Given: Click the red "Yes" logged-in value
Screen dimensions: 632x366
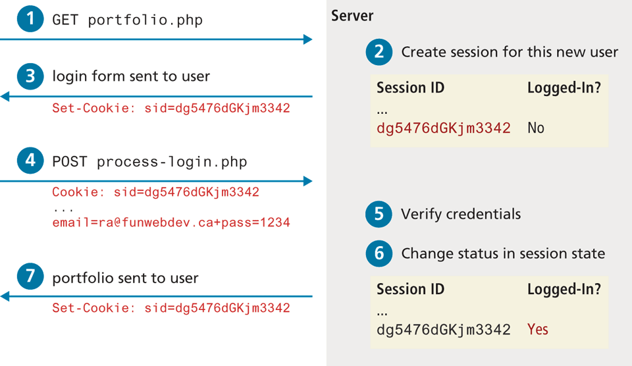Looking at the screenshot, I should 538,329.
